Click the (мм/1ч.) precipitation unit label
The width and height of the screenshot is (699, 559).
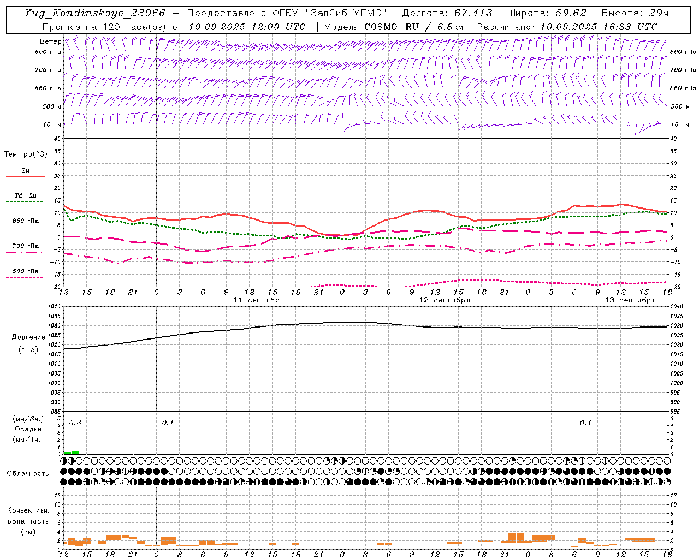28,439
